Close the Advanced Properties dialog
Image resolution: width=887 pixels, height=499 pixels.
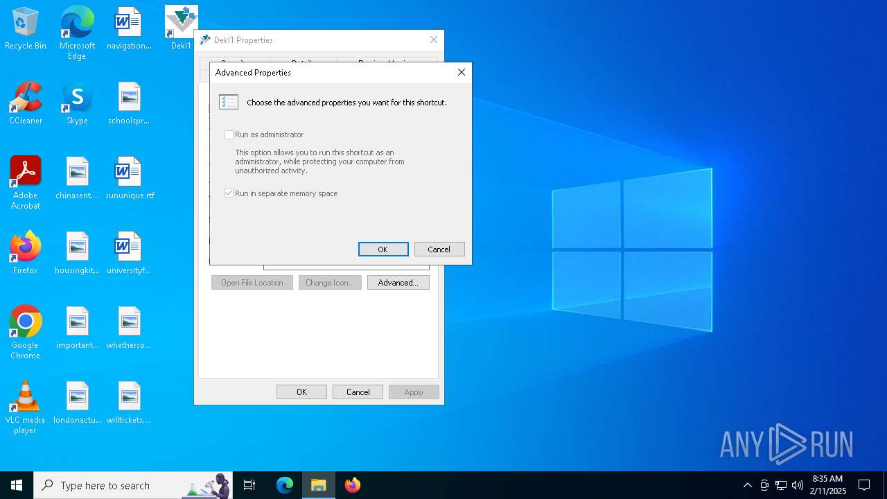coord(462,72)
